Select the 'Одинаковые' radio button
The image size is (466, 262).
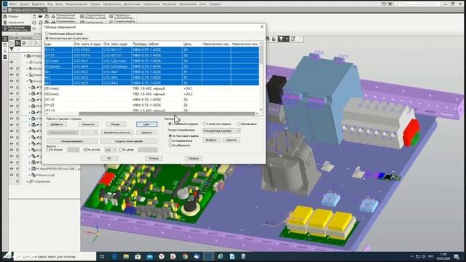click(x=239, y=124)
